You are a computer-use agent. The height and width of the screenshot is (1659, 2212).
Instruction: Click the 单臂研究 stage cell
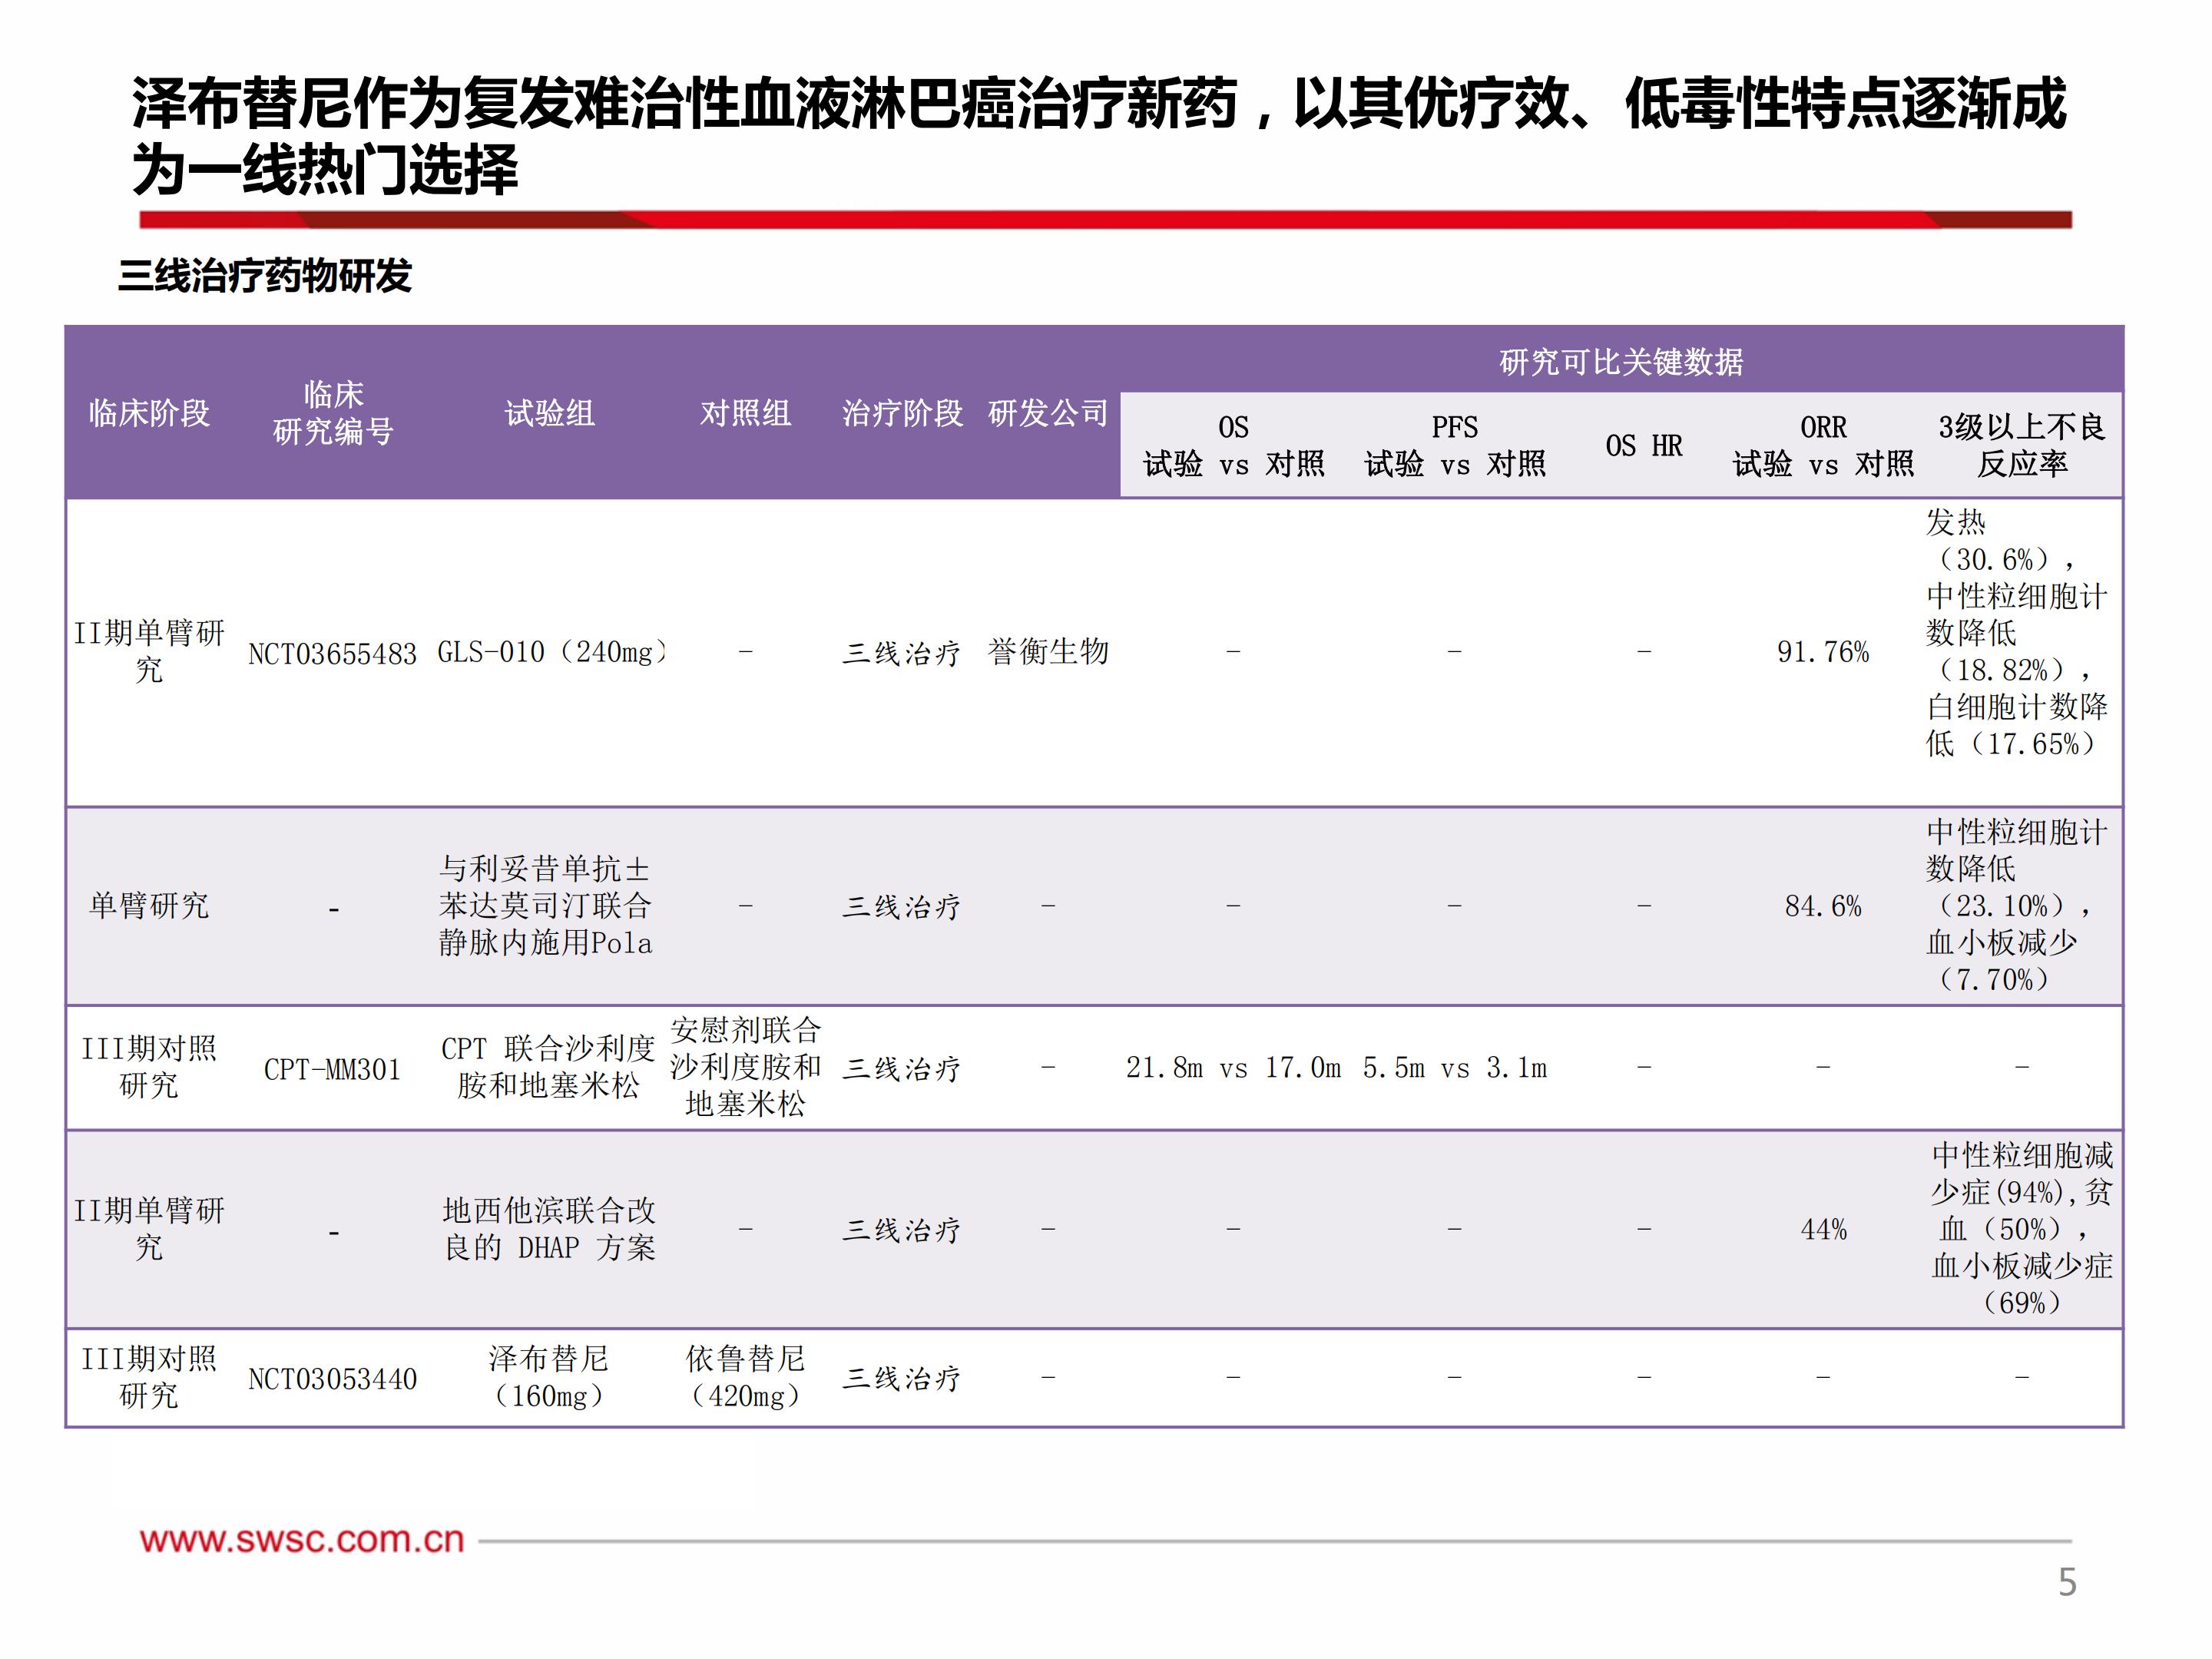click(x=149, y=906)
